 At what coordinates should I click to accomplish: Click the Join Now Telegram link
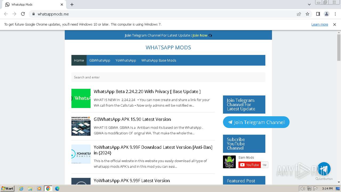[x=200, y=35]
